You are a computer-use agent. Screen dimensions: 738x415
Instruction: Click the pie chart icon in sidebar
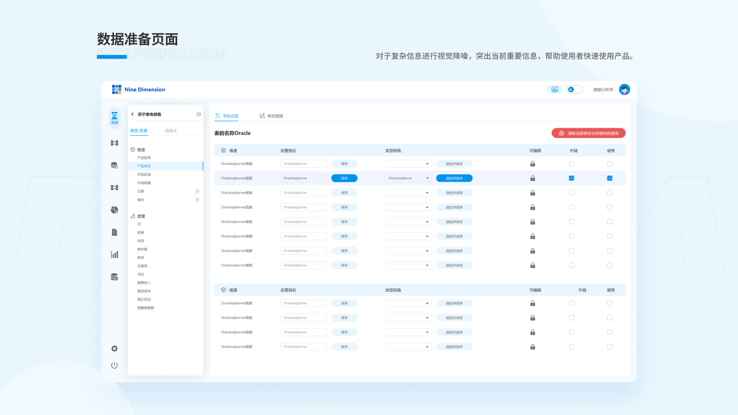point(114,210)
